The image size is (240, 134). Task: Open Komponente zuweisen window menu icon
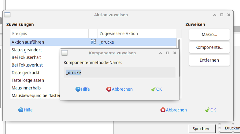(65, 53)
